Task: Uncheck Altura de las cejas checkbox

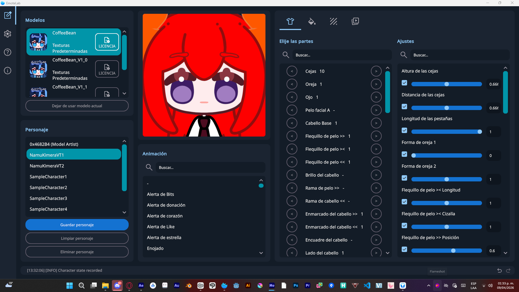Action: tap(404, 83)
